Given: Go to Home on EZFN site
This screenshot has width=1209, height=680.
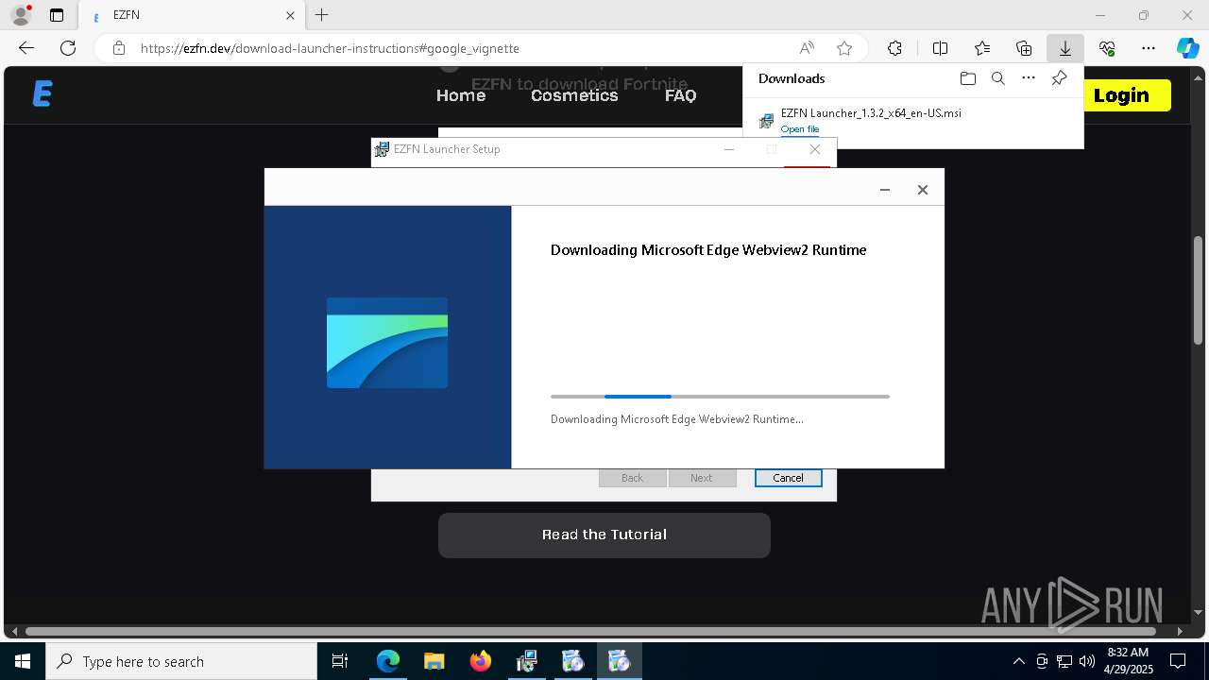Looking at the screenshot, I should pos(461,95).
